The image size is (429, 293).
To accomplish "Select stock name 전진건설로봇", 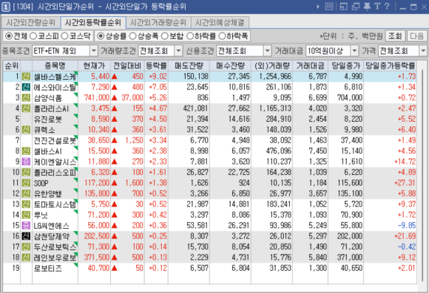I will (x=55, y=141).
